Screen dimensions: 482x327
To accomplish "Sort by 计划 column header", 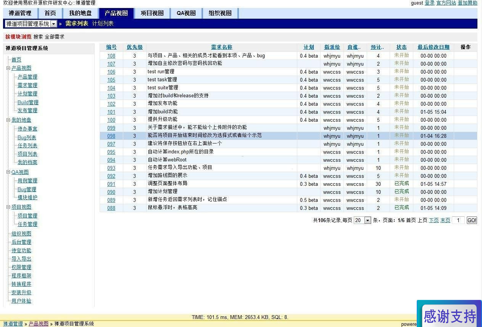I will 309,47.
